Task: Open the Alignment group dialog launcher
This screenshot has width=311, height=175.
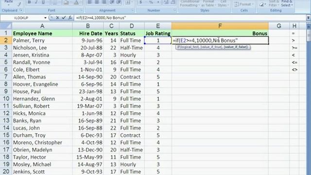Action: 133,10
